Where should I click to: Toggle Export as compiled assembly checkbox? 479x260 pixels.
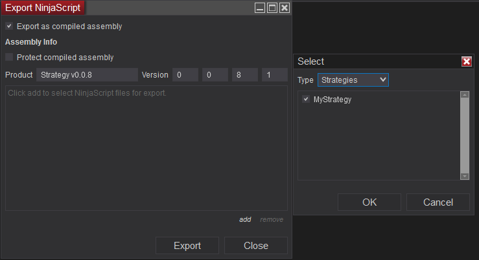9,27
